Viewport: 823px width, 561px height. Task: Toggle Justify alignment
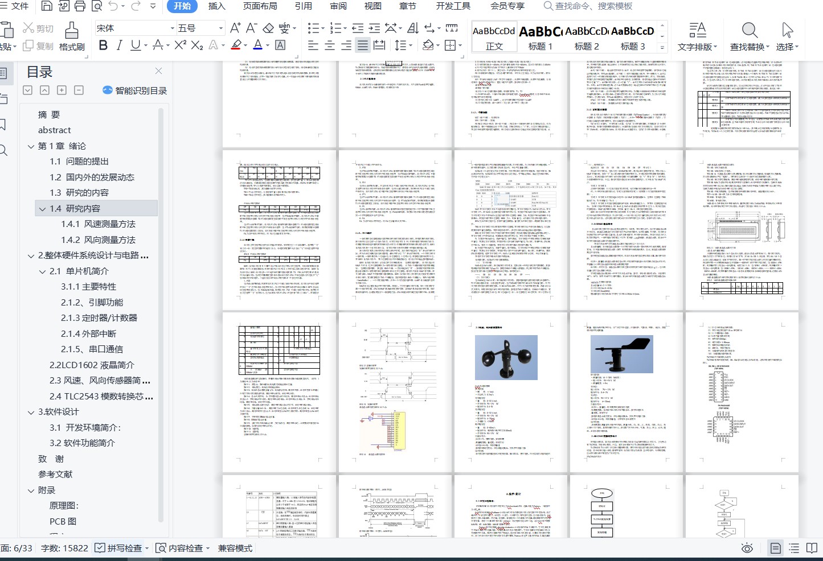[x=363, y=46]
